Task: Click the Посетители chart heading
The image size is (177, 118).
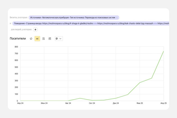Action: [18, 38]
